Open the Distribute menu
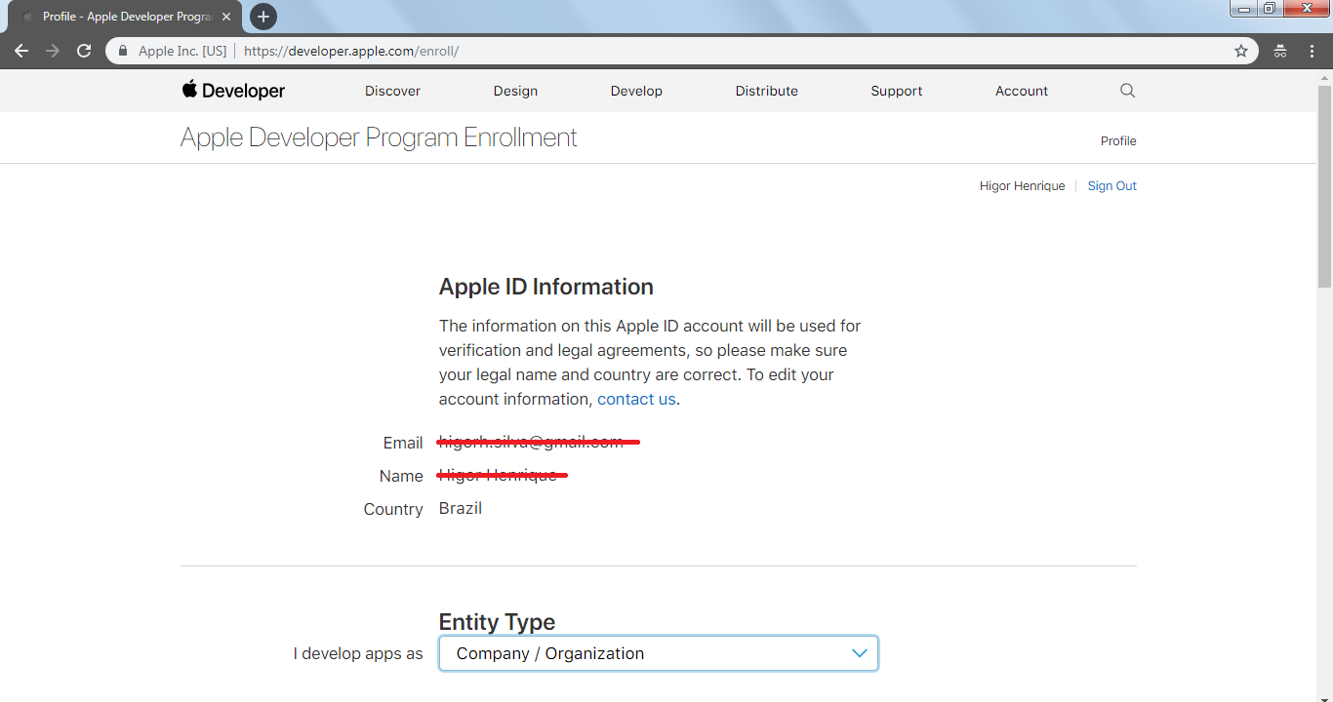1333x702 pixels. coord(767,91)
